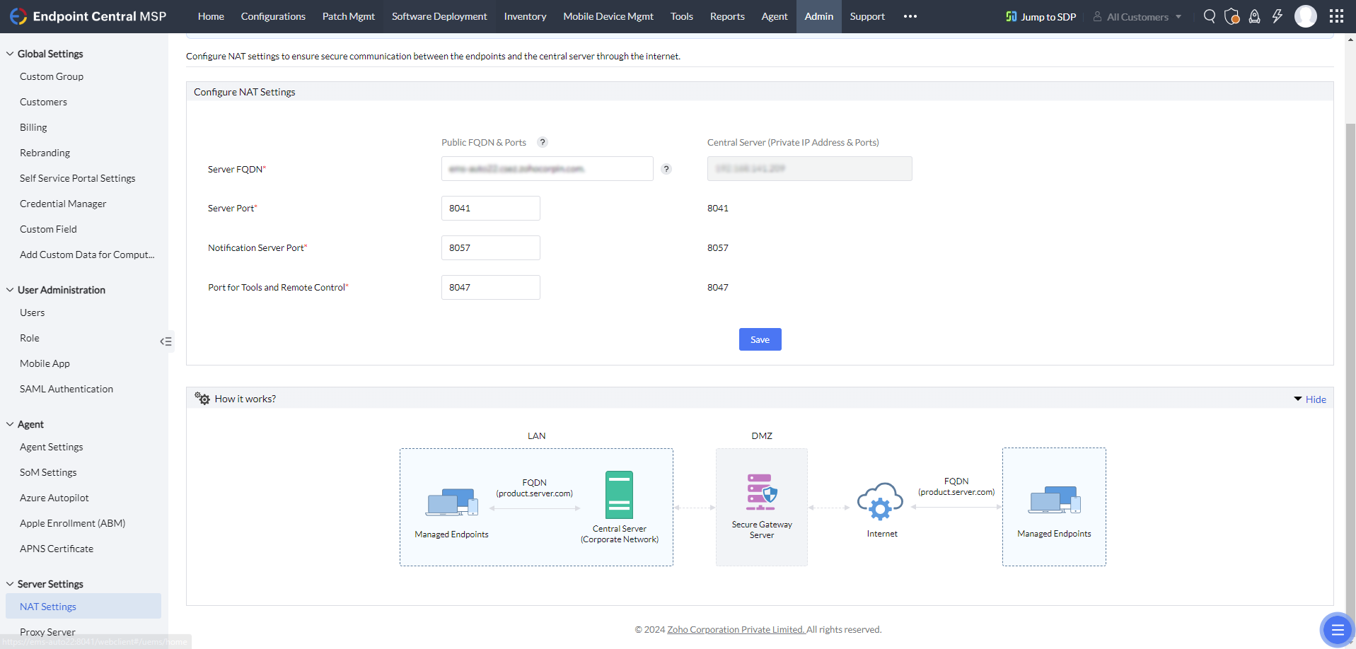
Task: Hide the How it works panel
Action: point(1310,399)
